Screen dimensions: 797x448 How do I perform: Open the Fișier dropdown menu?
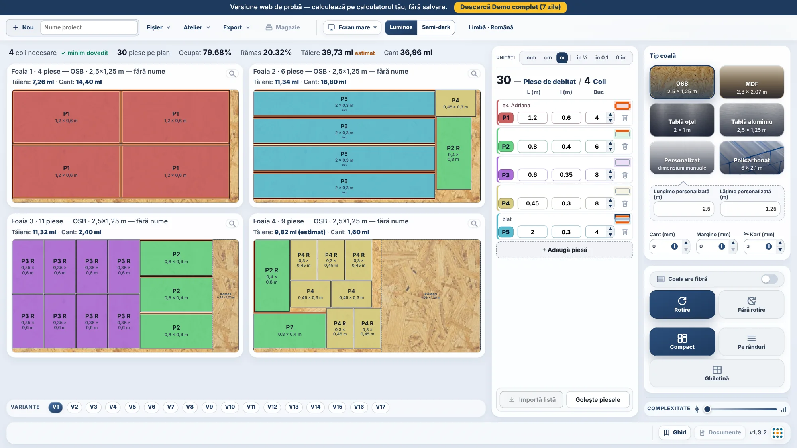click(158, 27)
